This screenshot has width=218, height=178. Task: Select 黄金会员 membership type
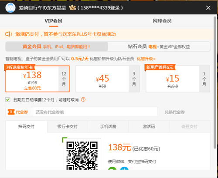coord(57,46)
